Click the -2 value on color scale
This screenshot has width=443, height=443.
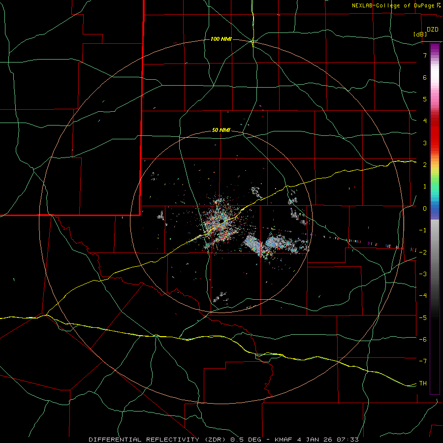point(423,252)
